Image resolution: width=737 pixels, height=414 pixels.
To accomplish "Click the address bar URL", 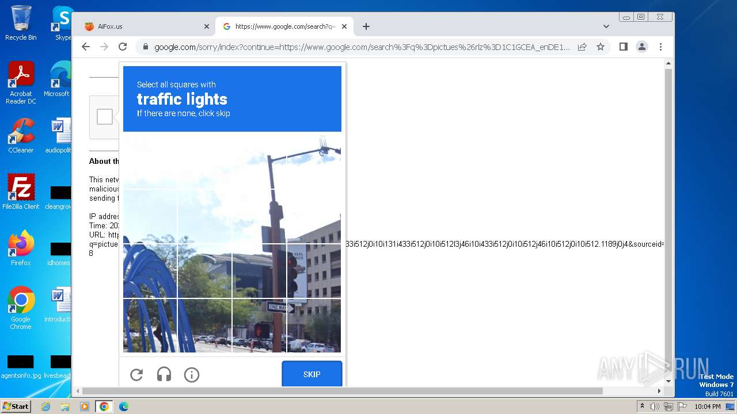I will click(362, 47).
